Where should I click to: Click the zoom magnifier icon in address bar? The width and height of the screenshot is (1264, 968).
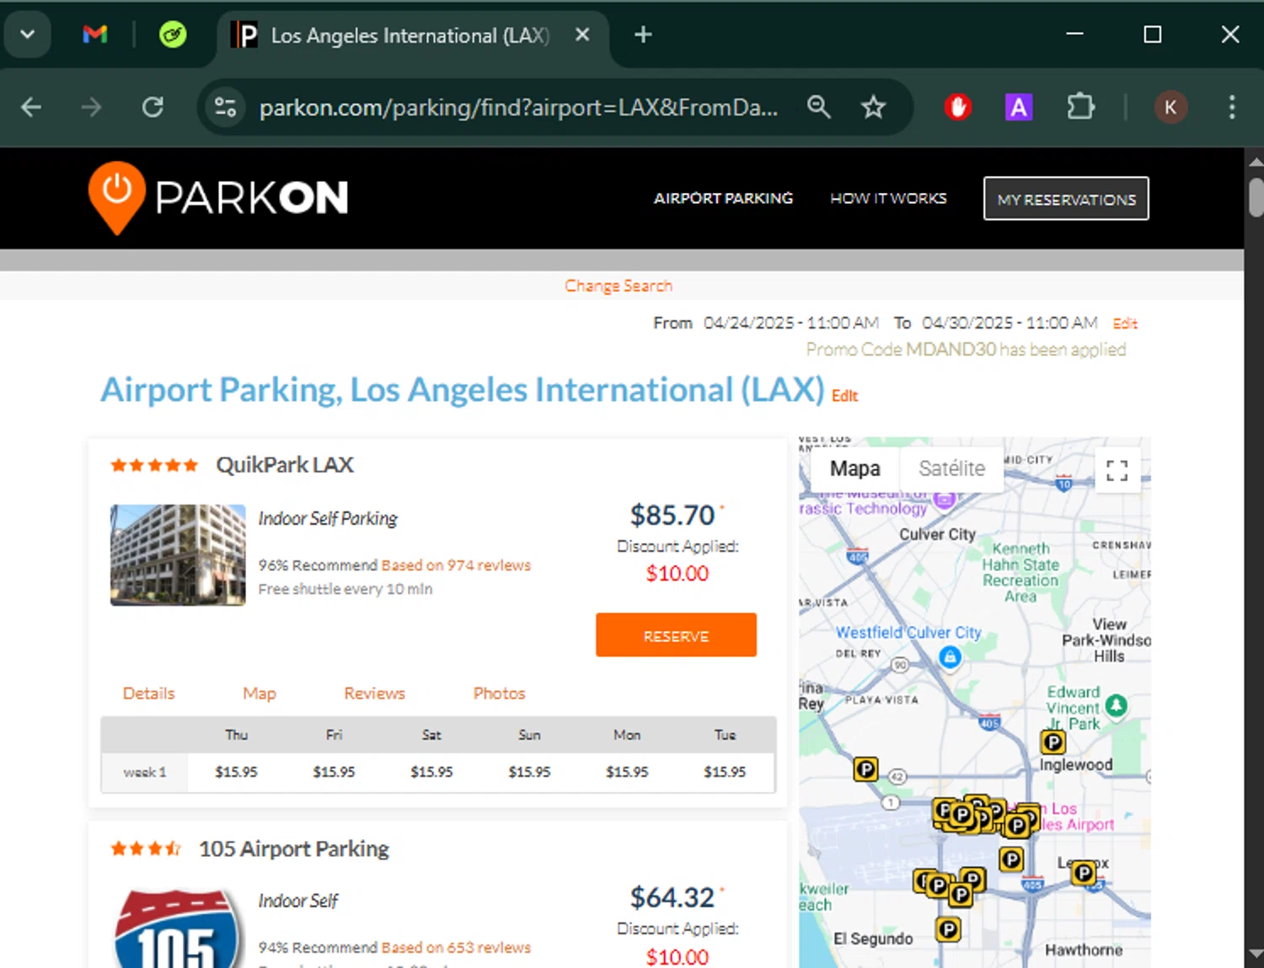(x=818, y=107)
